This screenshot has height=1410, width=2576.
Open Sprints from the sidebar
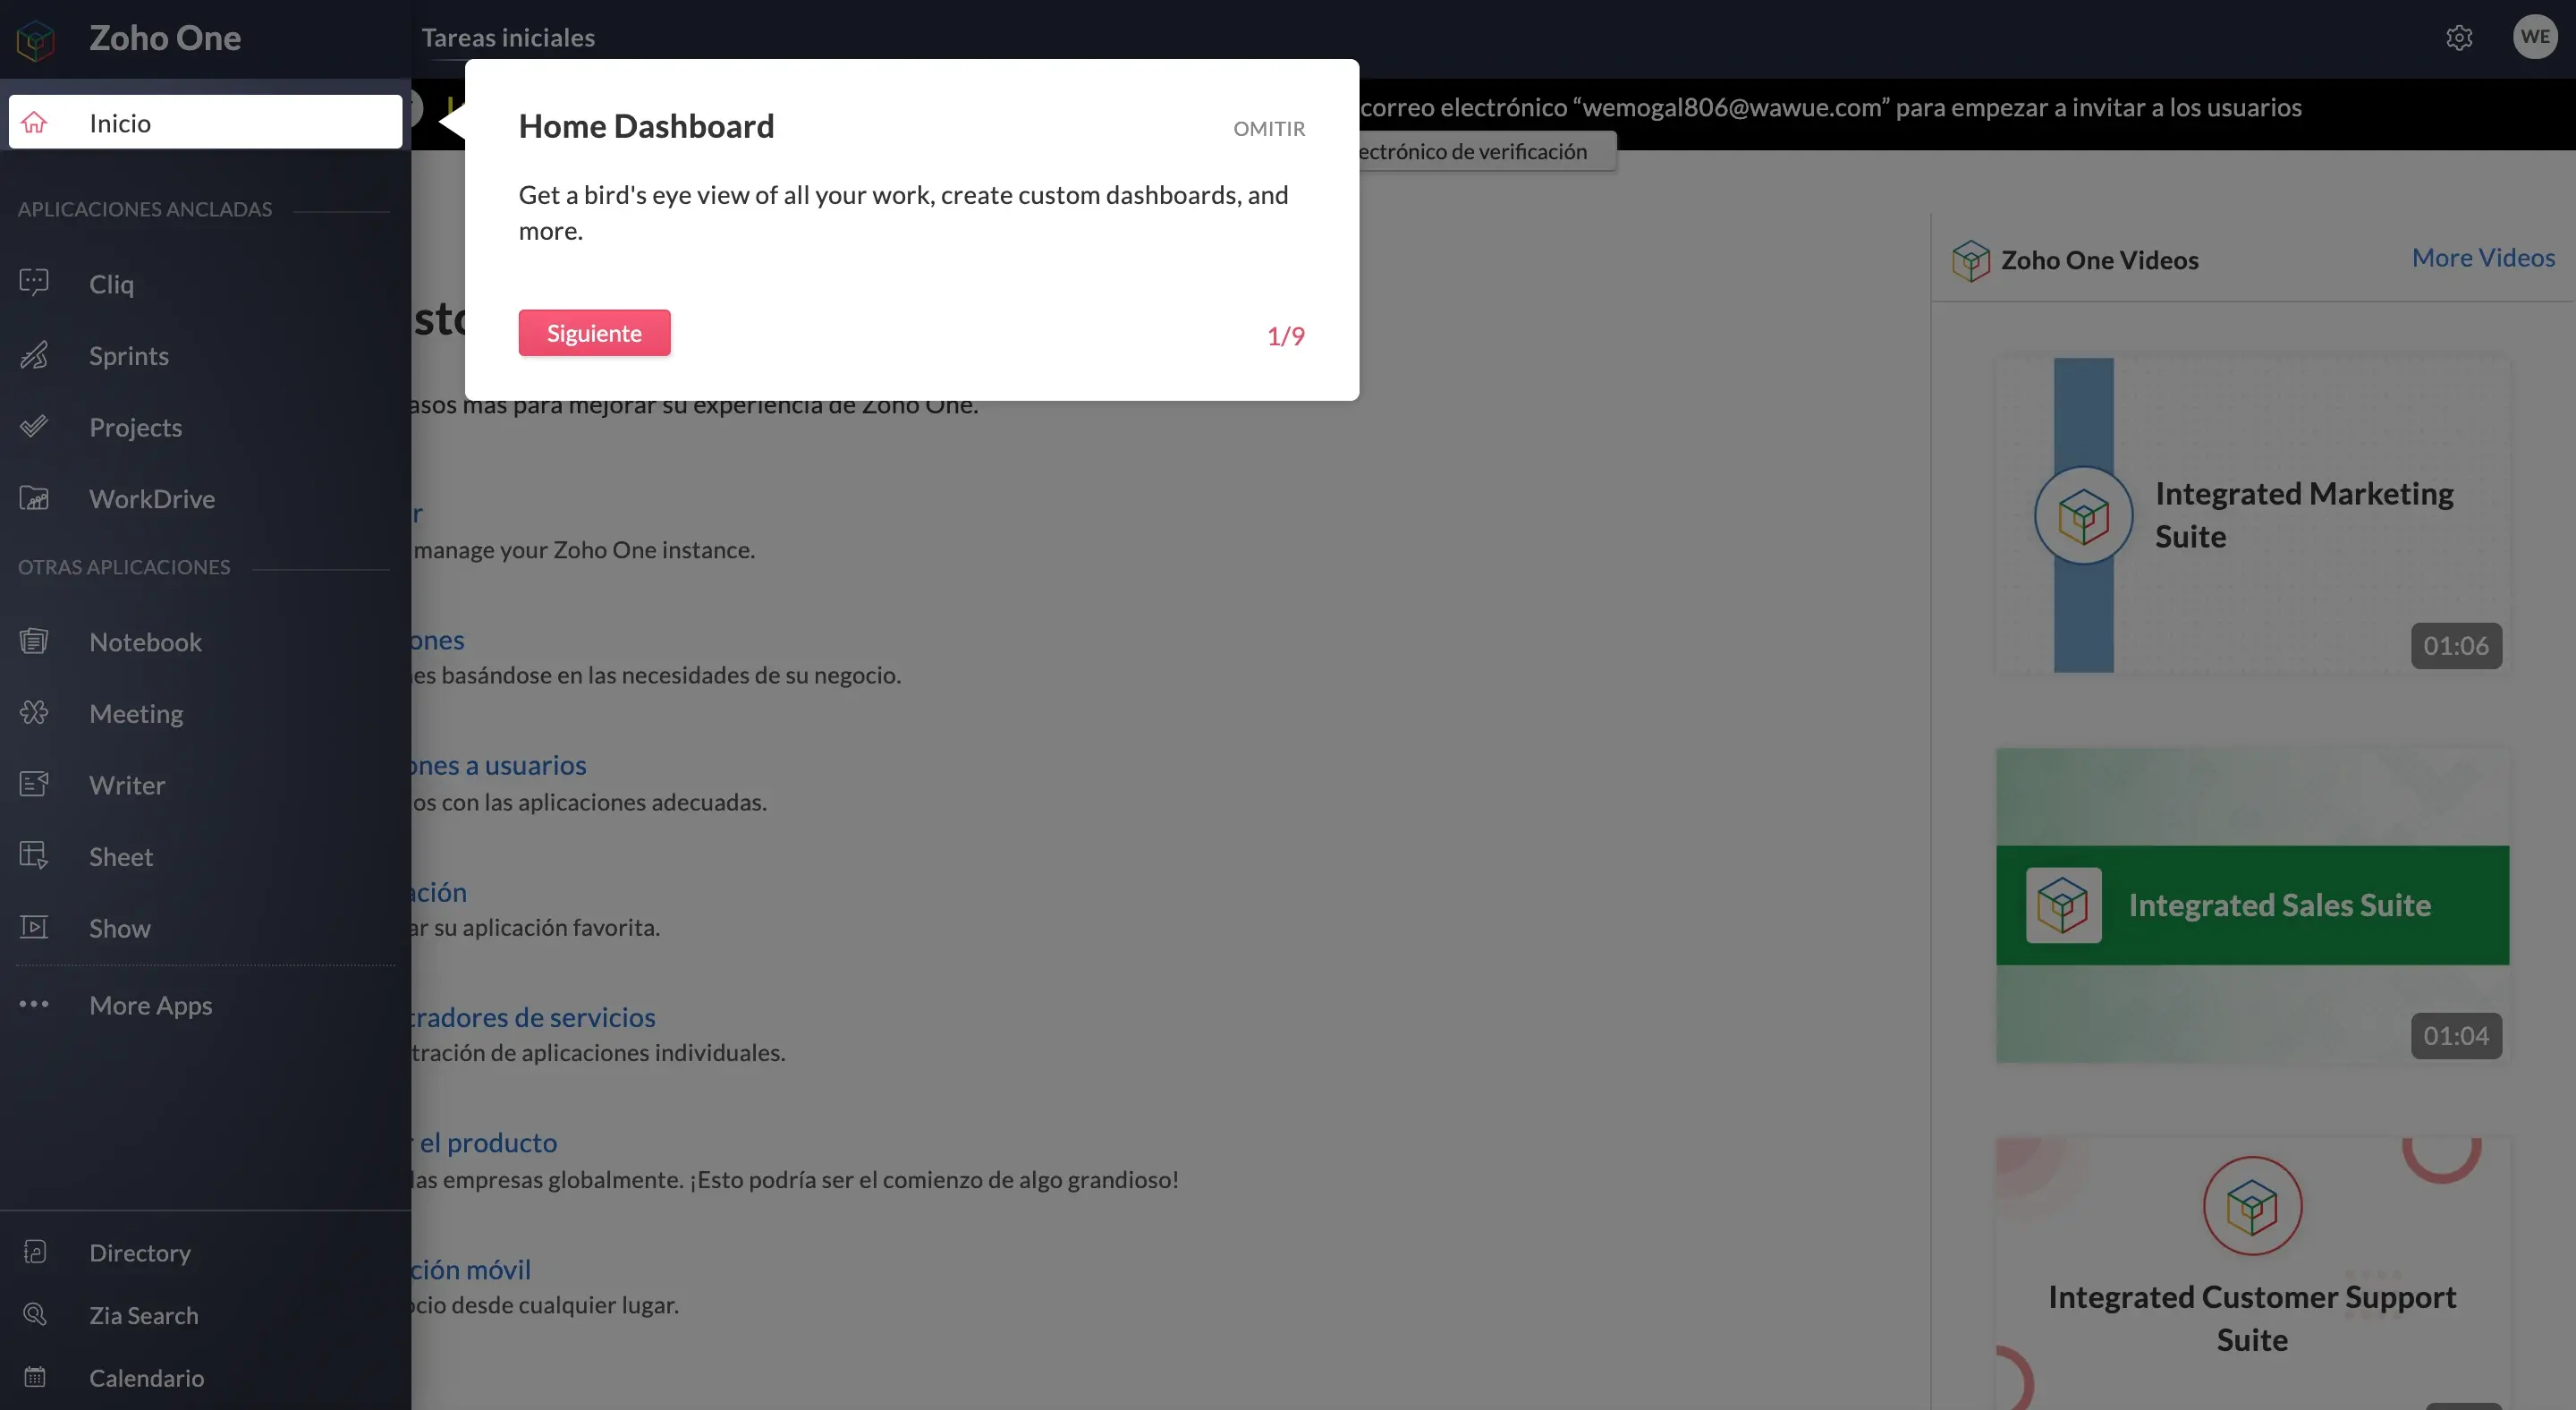[205, 355]
